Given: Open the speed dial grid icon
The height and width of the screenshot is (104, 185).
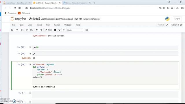Looking at the screenshot, I should 20,8.
